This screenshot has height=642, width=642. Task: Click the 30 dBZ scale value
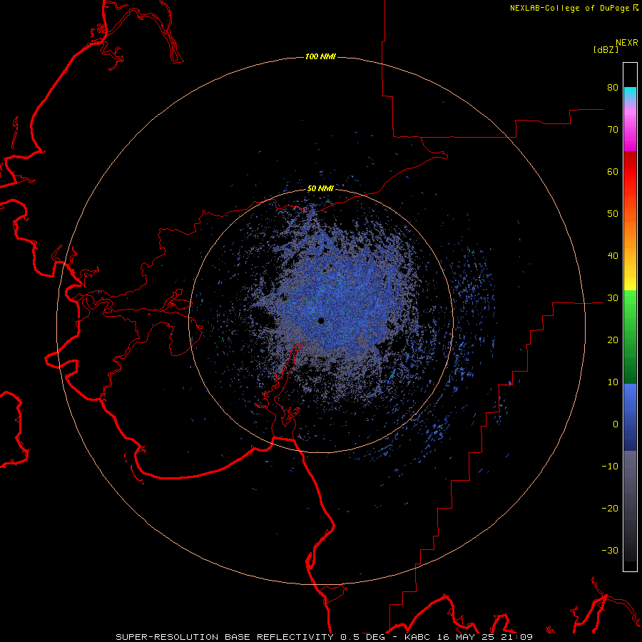(x=613, y=298)
